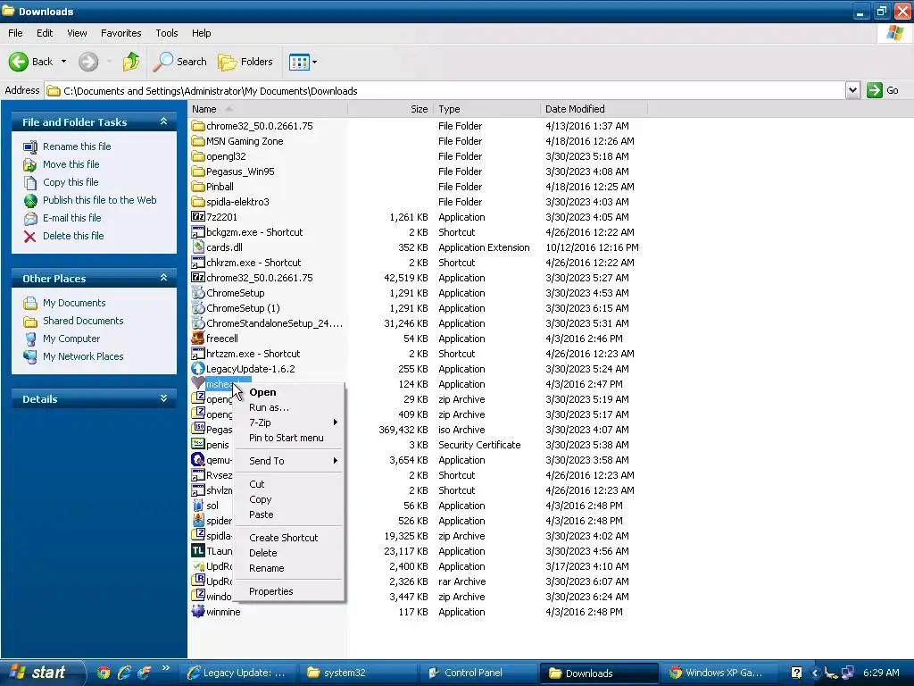Expand the Details panel
Image resolution: width=914 pixels, height=686 pixels.
pos(164,398)
